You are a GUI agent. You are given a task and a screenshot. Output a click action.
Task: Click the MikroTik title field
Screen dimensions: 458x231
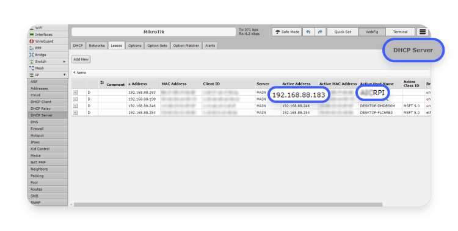pos(154,32)
